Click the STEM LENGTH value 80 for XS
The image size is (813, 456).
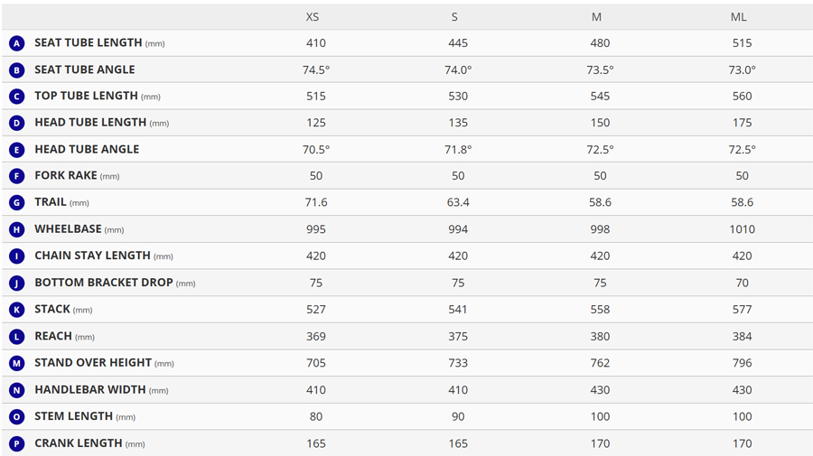[x=316, y=417]
